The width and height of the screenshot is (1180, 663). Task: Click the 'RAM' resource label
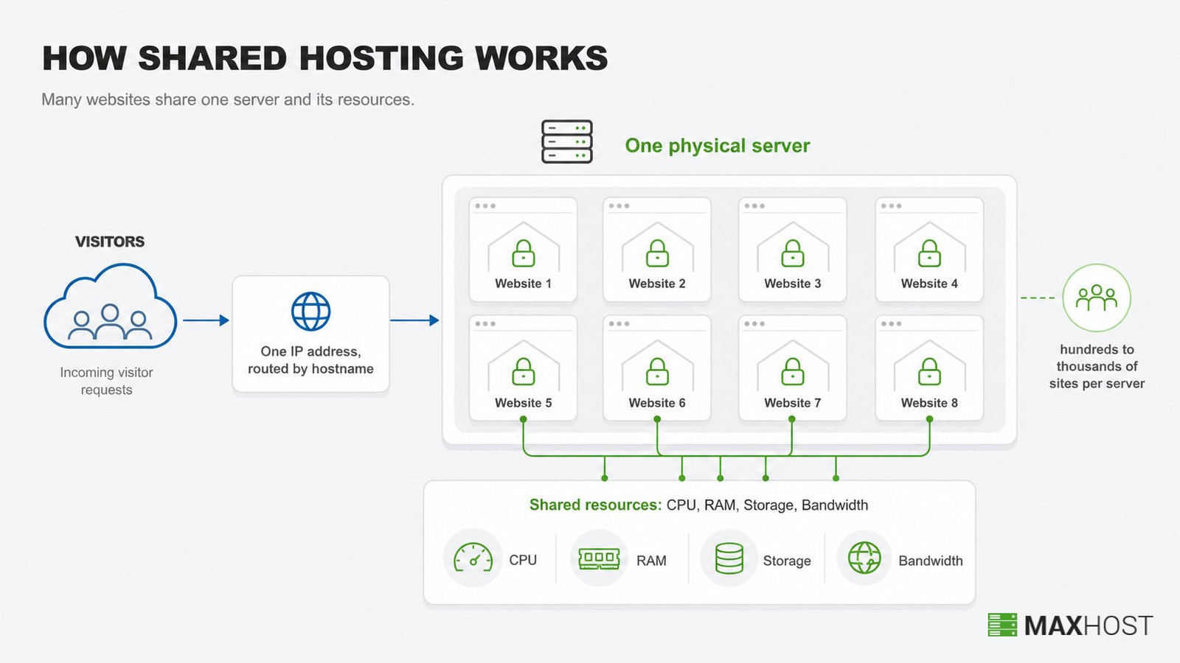(x=651, y=561)
